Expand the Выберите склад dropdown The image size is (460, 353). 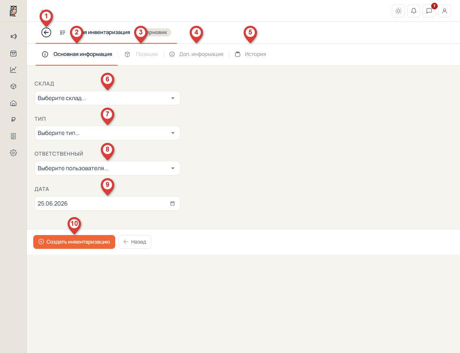coord(107,98)
